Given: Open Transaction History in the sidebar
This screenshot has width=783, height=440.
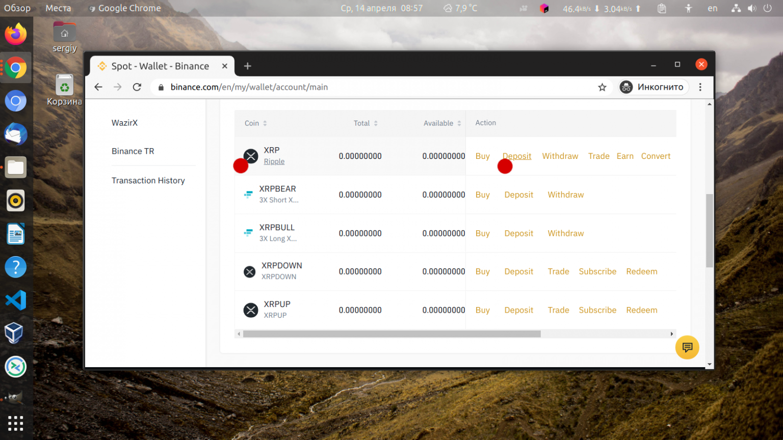Looking at the screenshot, I should 148,180.
